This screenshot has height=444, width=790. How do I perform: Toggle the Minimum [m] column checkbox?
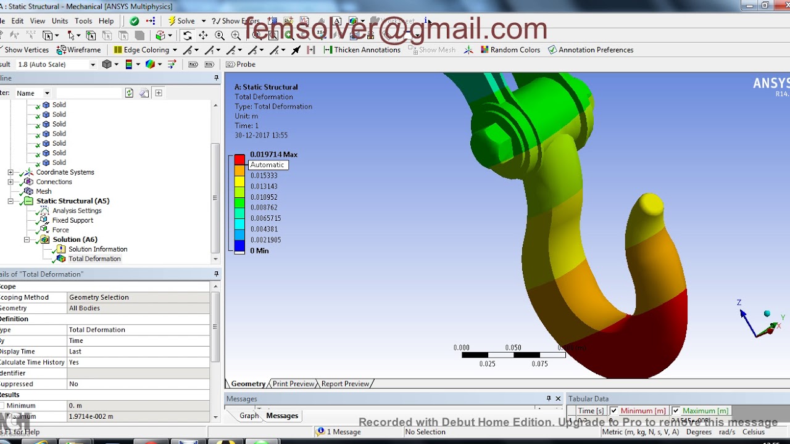(613, 411)
